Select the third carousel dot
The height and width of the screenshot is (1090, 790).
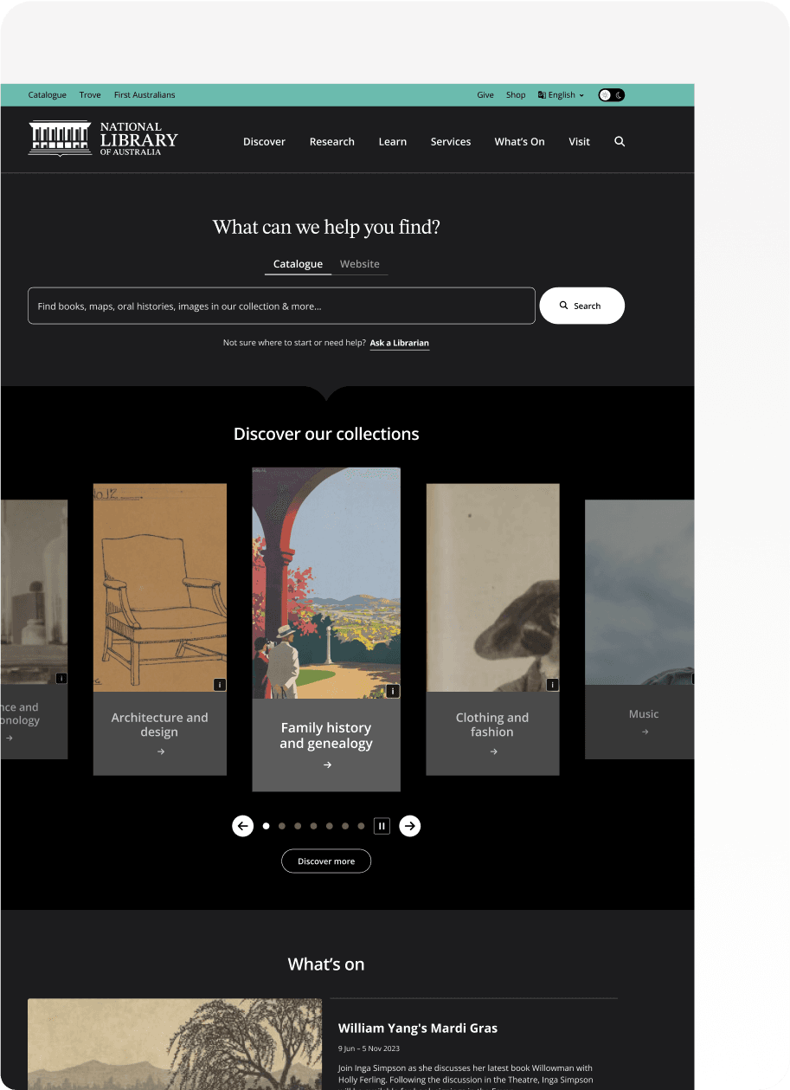pyautogui.click(x=298, y=826)
